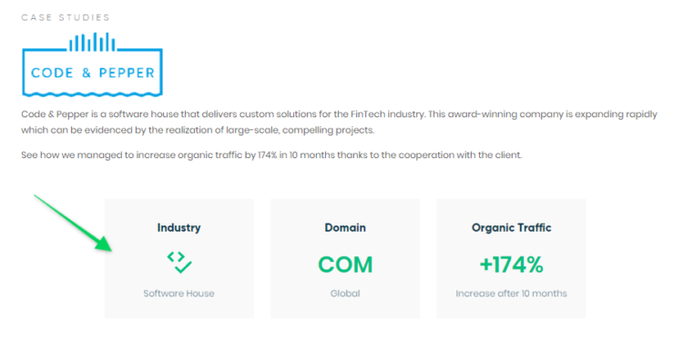Click the CASE STUDIES heading
The image size is (683, 339).
point(66,18)
